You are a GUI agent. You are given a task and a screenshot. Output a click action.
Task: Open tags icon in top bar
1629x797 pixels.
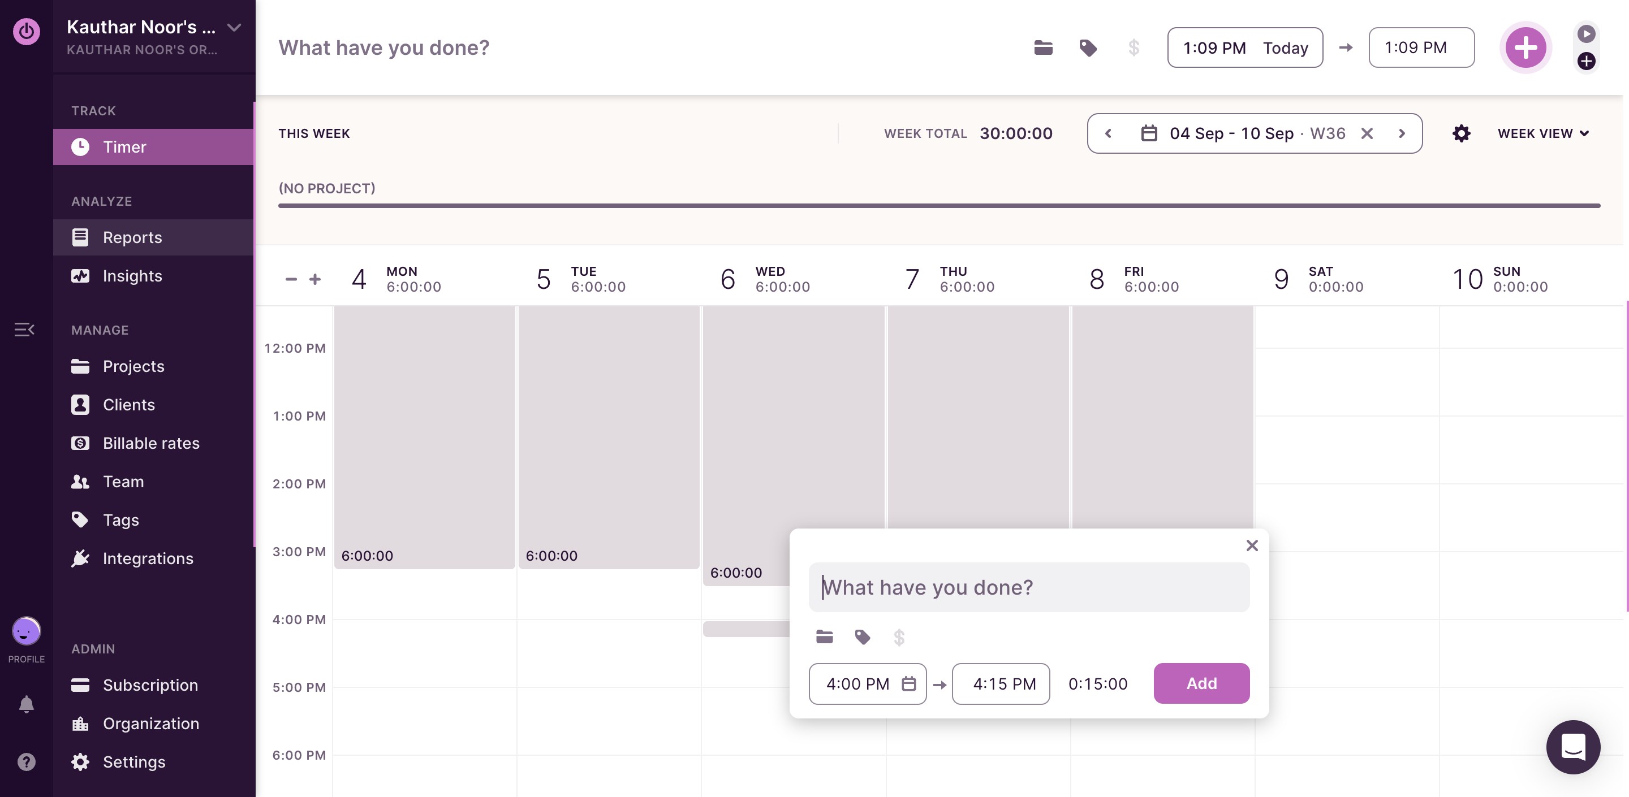1088,48
